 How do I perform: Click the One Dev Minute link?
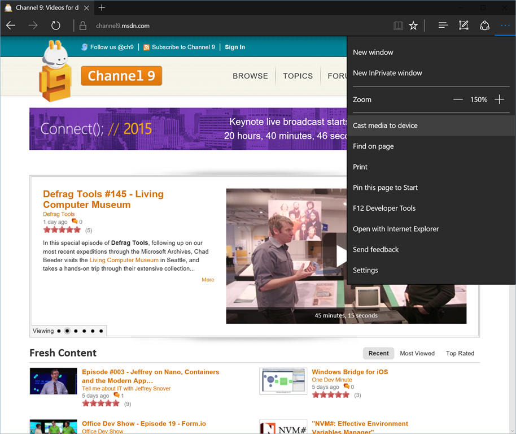click(332, 380)
